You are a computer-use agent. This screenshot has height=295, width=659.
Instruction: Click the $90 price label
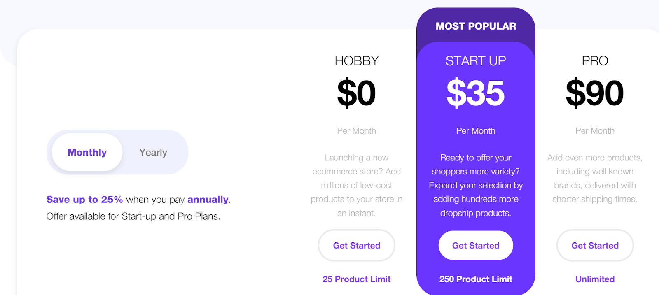[596, 92]
